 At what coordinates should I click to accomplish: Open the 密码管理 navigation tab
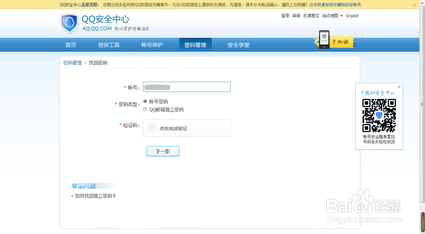coord(195,45)
